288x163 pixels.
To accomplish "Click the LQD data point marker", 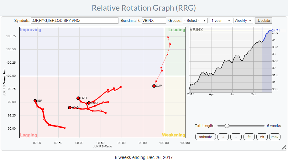I will click(78, 98).
